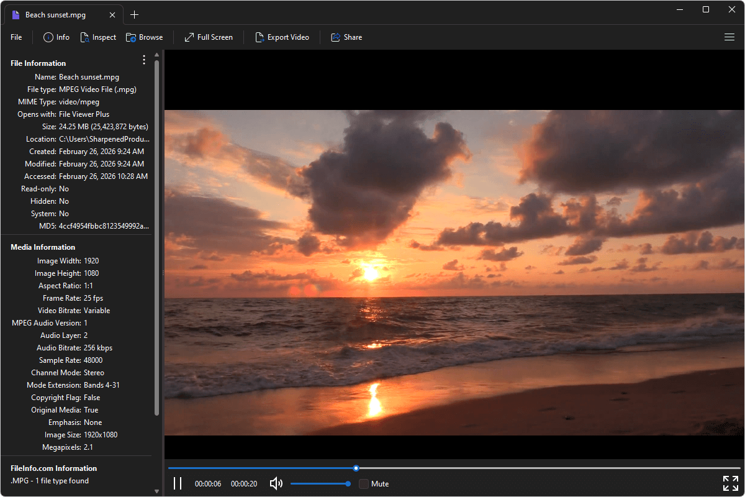Click the truncated Location path to reveal it

tap(104, 139)
